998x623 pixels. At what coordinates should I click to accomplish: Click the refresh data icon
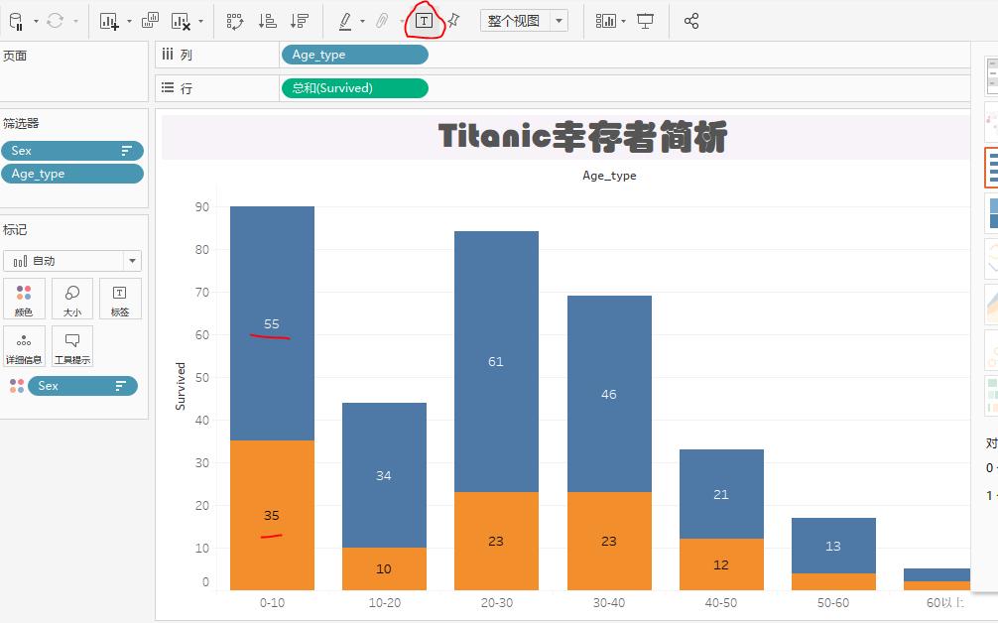56,21
